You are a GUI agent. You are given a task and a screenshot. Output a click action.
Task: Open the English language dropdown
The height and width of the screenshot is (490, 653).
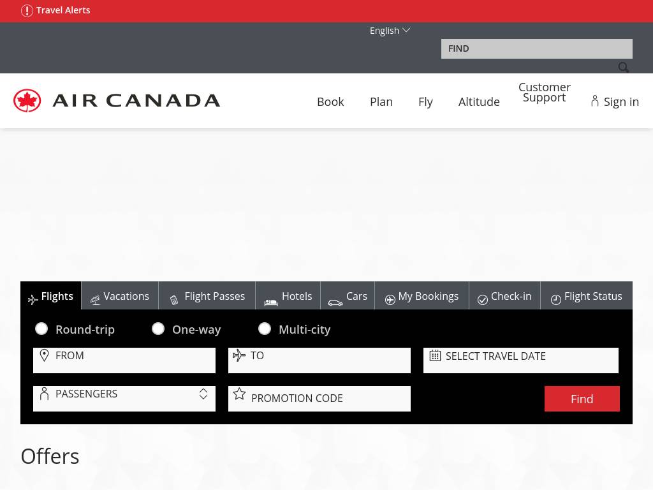point(390,31)
